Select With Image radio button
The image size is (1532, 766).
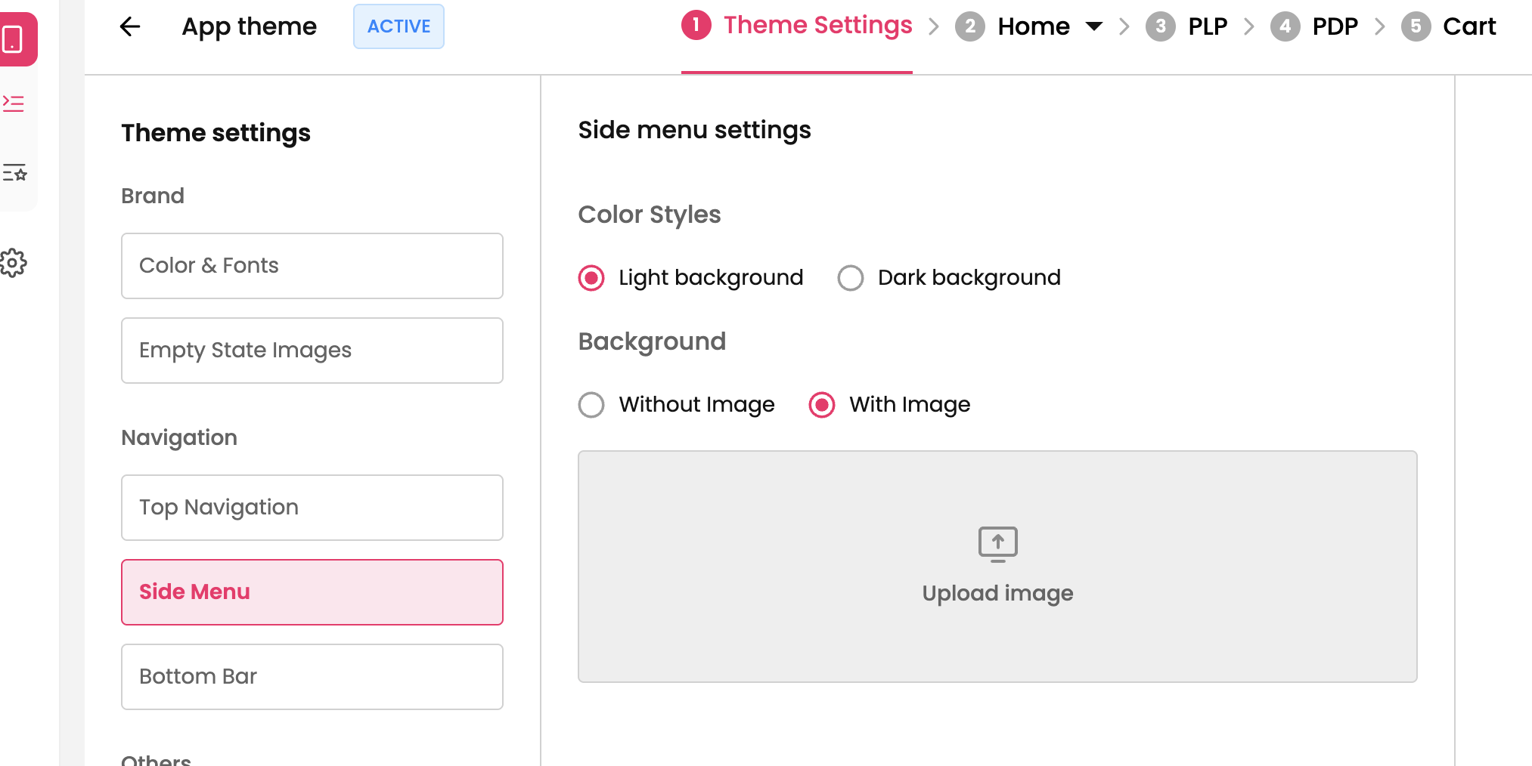[x=822, y=405]
